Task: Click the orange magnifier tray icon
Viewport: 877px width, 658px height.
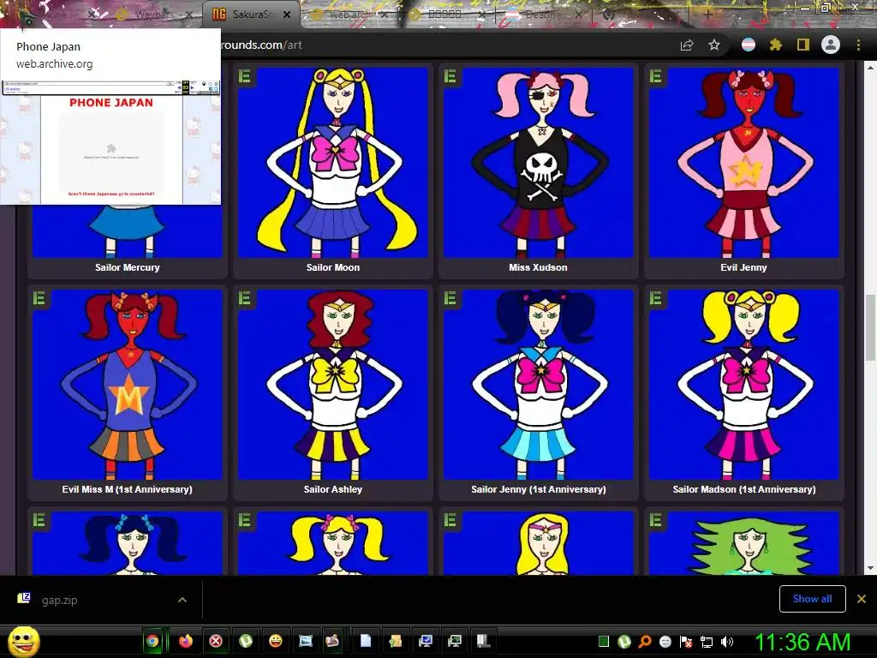Action: (x=645, y=642)
